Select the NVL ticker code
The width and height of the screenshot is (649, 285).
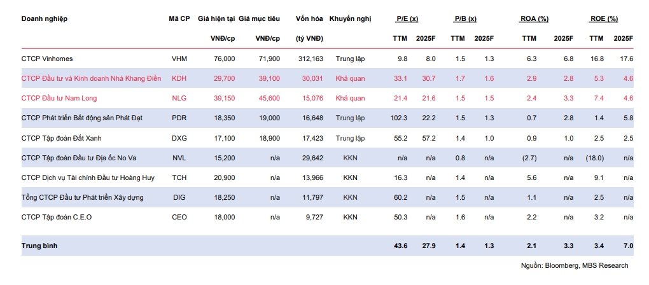(179, 158)
